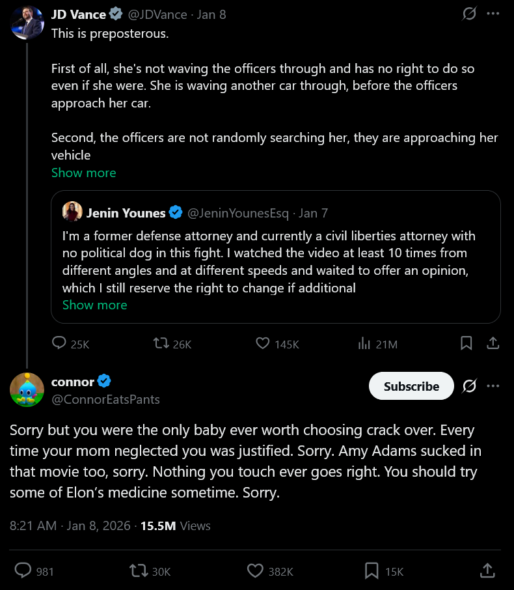Screen dimensions: 514x590
Task: Open Grok icon on JD Vance's post
Action: (469, 14)
